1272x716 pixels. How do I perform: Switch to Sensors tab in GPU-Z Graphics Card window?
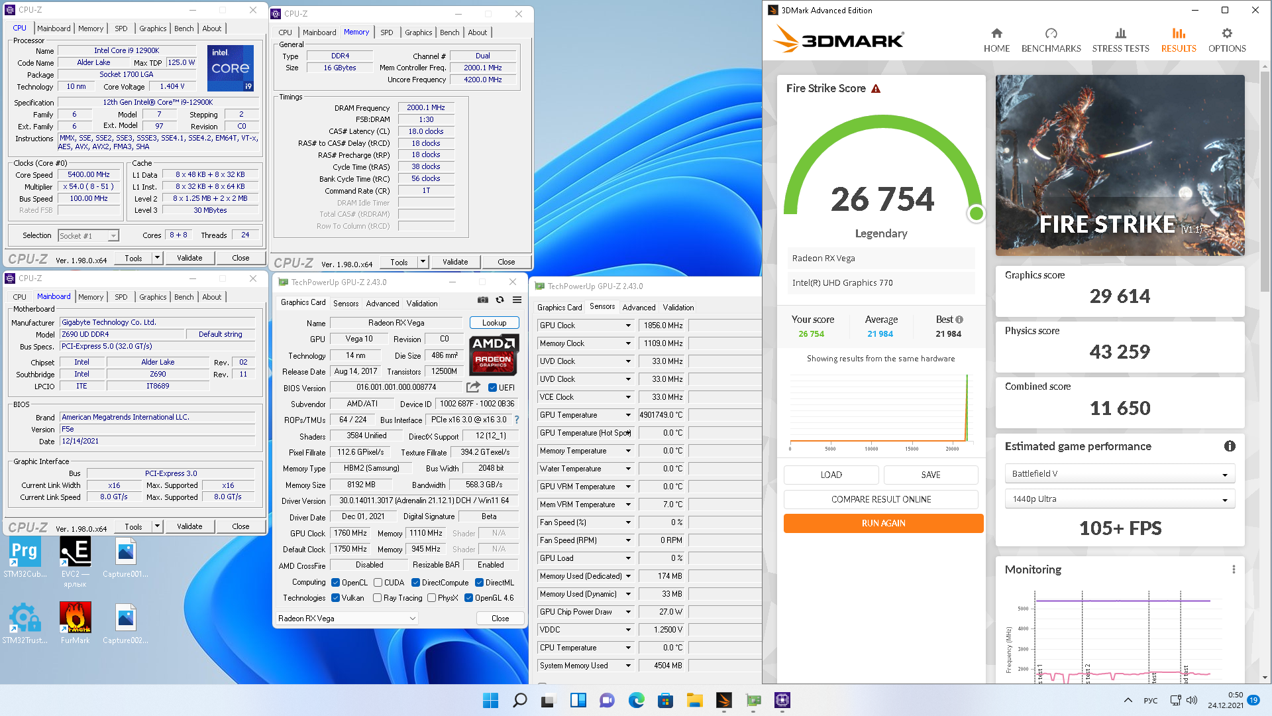click(346, 304)
